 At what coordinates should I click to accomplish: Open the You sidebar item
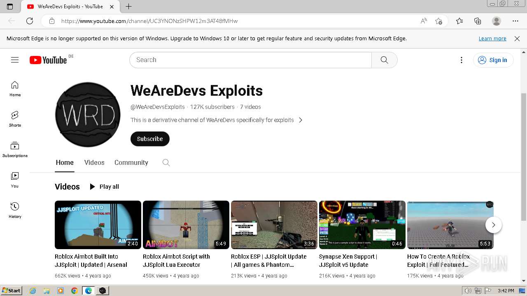click(15, 180)
